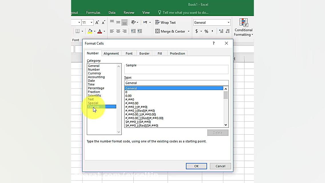Viewport: 325px width, 183px height.
Task: Open Conditional Formatting menu
Action: coord(244,27)
